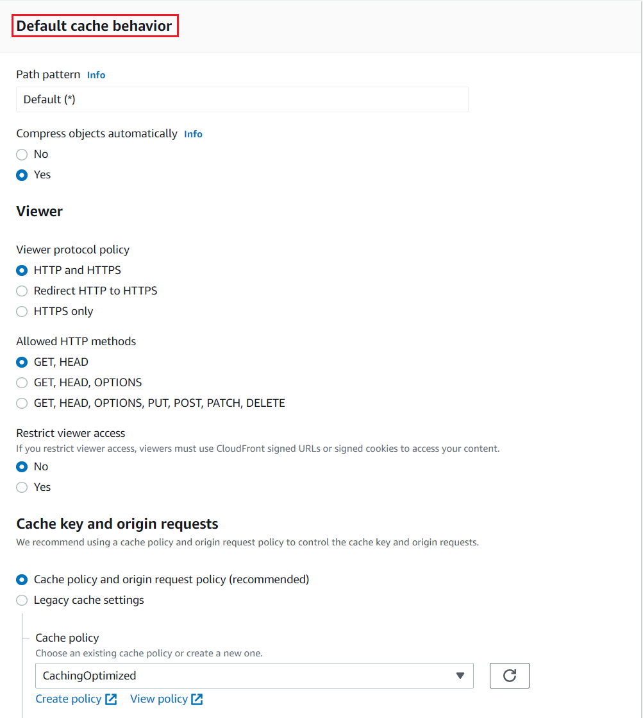This screenshot has width=643, height=718.
Task: Select Yes for Restrict viewer access
Action: coord(22,487)
